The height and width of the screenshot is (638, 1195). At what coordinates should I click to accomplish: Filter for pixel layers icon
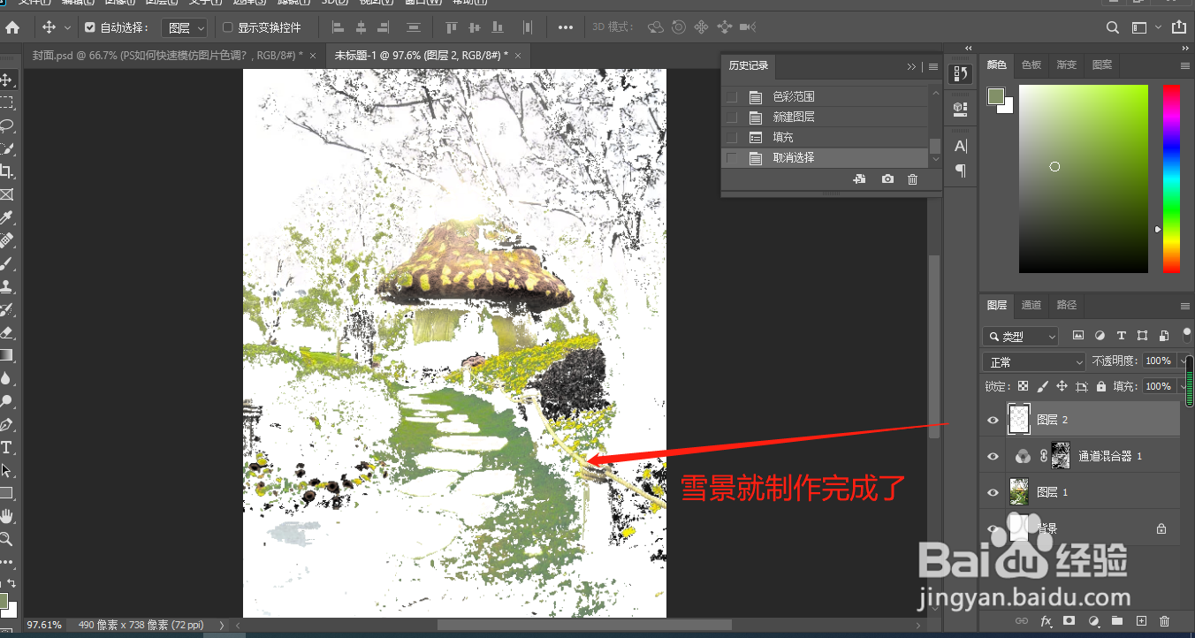point(1078,336)
